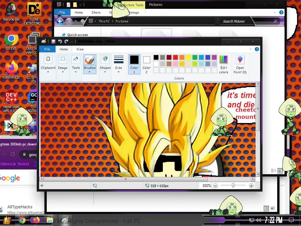The image size is (301, 226).
Task: Expand the Clipboard dropdown arrow
Action: (48, 72)
